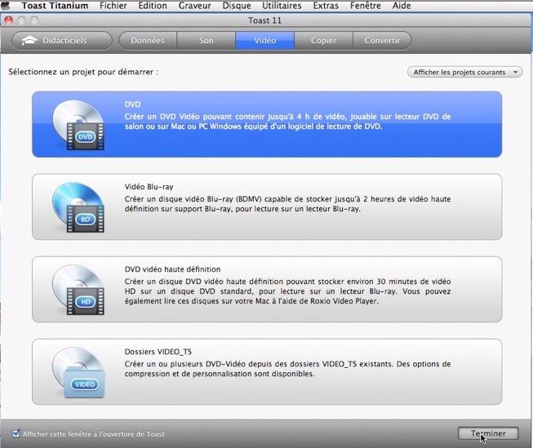The width and height of the screenshot is (533, 448).
Task: Close the Toast 11 window
Action: [x=8, y=20]
